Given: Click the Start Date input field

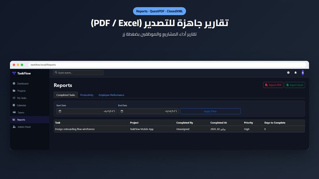Looking at the screenshot, I should pos(86,111).
